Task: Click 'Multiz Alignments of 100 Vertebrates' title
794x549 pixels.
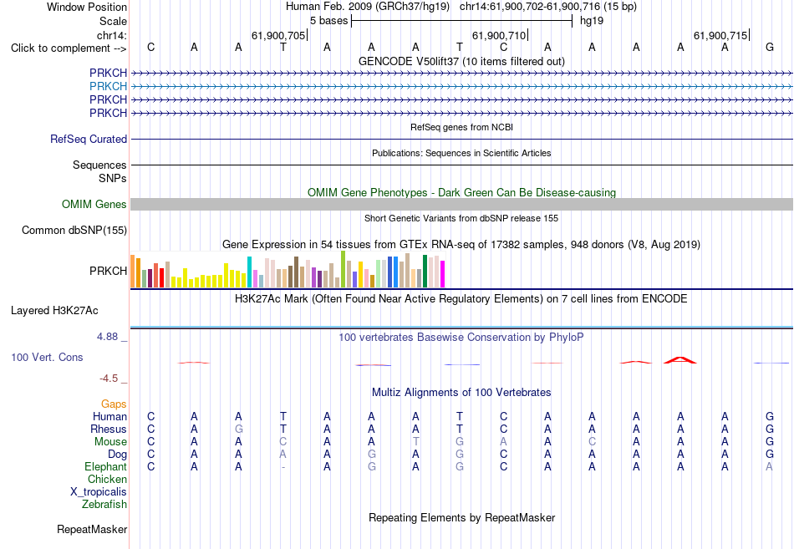Action: pos(461,393)
